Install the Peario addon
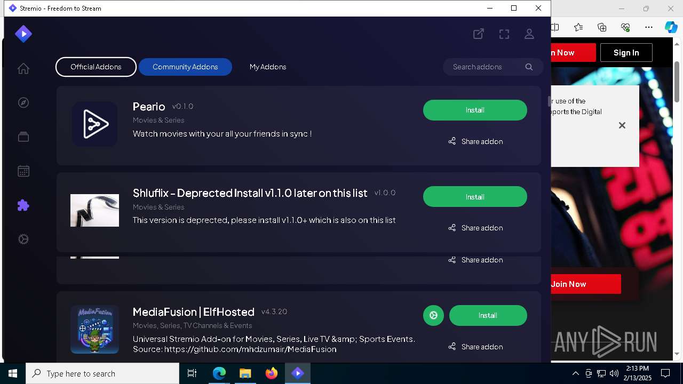The image size is (683, 384). tap(475, 110)
